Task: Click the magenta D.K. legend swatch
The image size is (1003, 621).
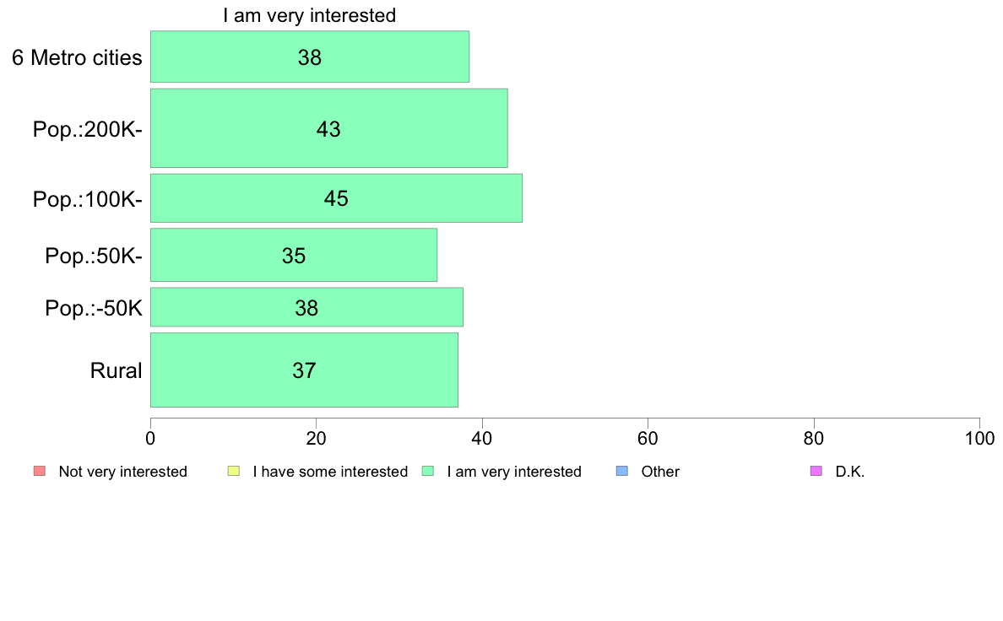Action: pyautogui.click(x=816, y=472)
